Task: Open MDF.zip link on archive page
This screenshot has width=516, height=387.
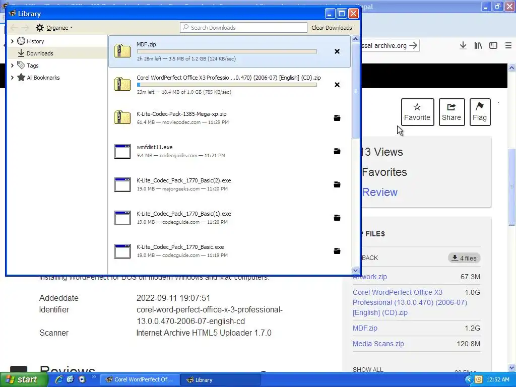Action: (365, 328)
